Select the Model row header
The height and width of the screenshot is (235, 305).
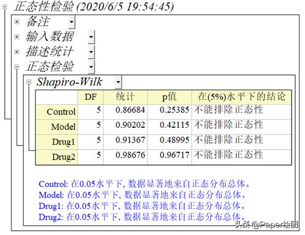57,127
